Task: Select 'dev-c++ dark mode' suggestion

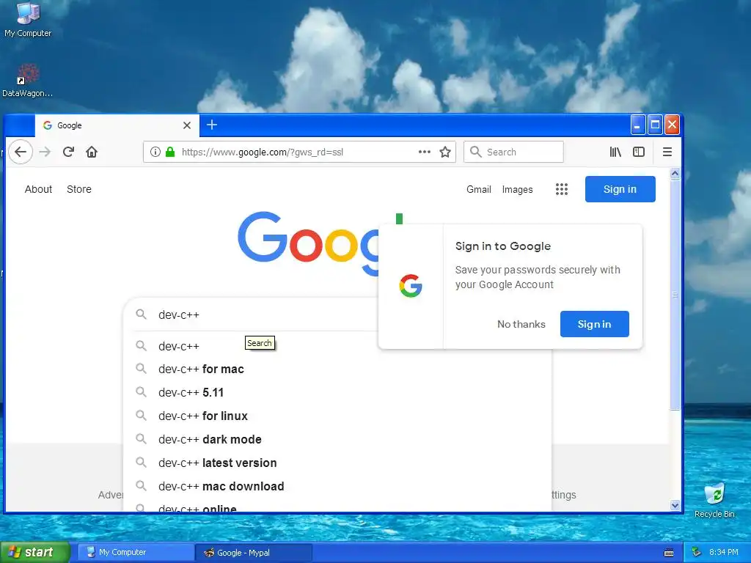Action: [337, 440]
